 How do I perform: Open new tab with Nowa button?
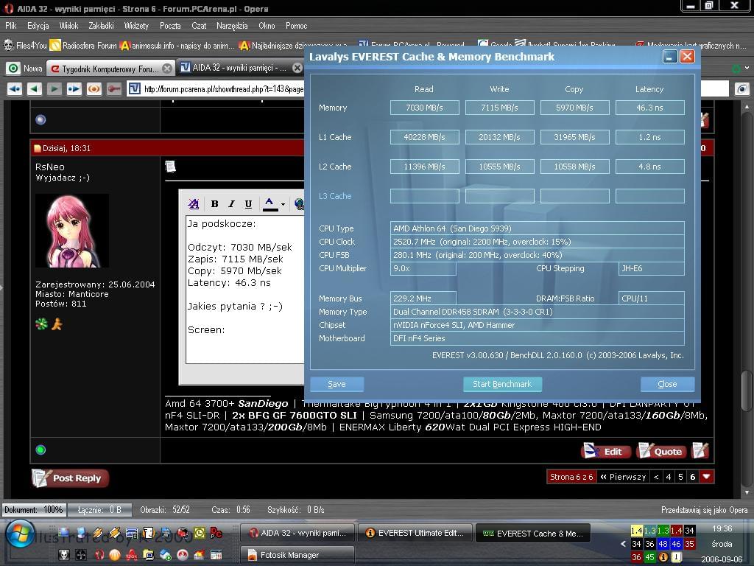26,69
